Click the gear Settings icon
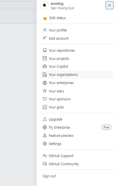The height and width of the screenshot is (186, 117). point(45,144)
